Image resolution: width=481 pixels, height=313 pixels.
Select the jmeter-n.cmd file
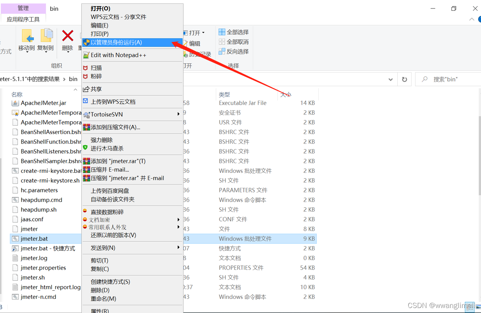[x=38, y=297]
